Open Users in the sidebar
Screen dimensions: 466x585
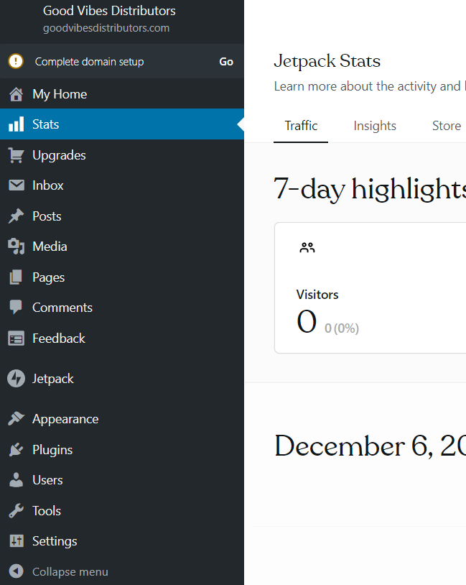click(x=47, y=480)
